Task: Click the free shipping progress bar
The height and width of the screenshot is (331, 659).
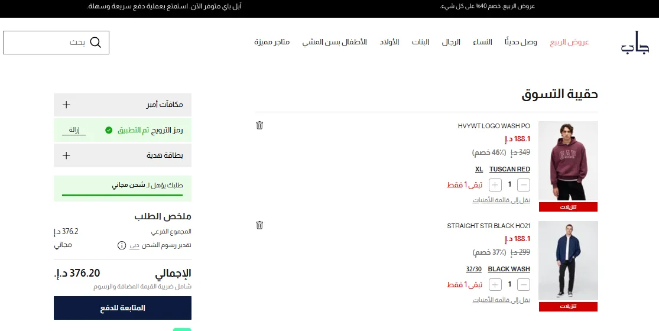Action: (x=122, y=195)
